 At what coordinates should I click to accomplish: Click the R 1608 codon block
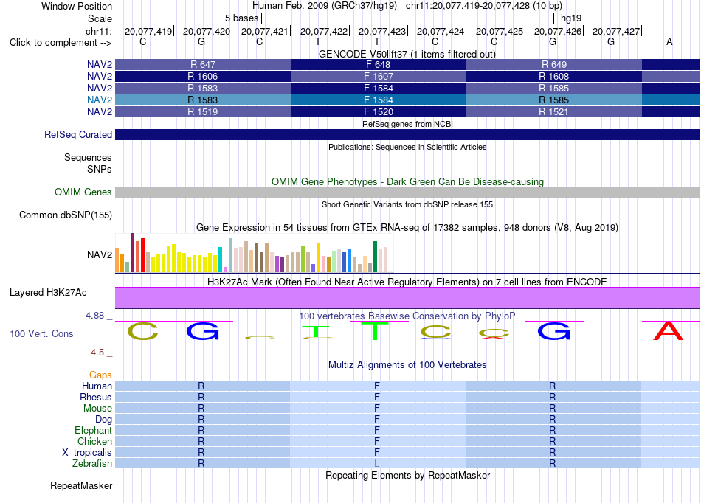[554, 77]
